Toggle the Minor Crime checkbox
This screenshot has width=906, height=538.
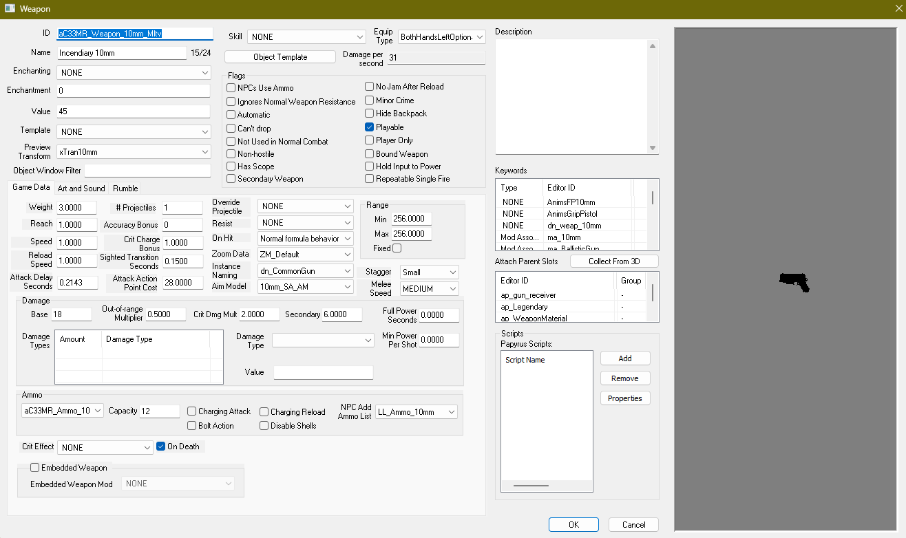[370, 100]
